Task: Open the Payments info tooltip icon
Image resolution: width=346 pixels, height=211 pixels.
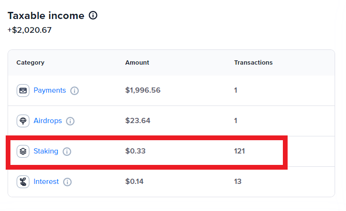Action: click(75, 90)
